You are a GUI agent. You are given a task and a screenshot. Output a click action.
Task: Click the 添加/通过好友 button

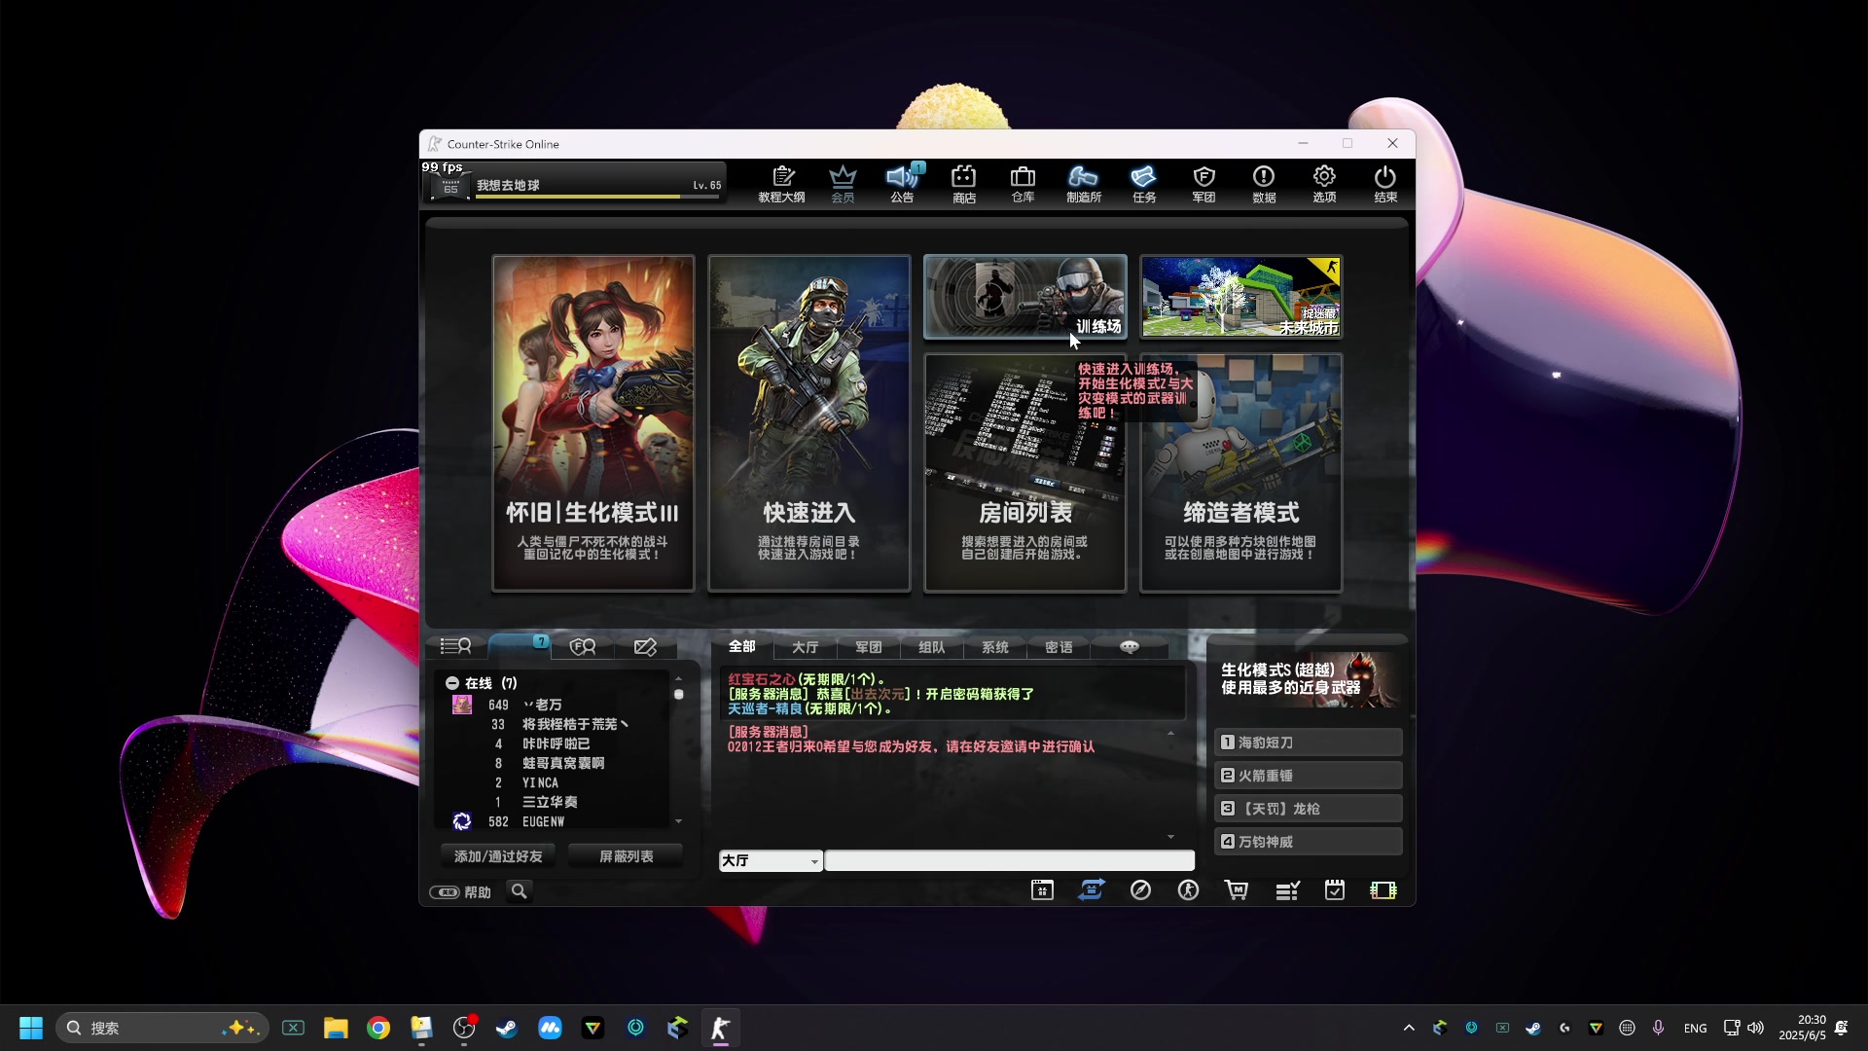(x=498, y=856)
